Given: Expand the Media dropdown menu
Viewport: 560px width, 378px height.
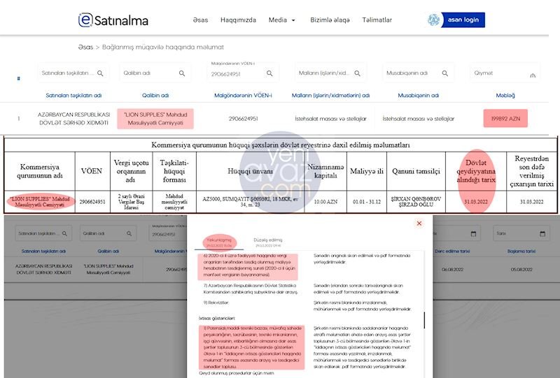Looking at the screenshot, I should pos(282,20).
